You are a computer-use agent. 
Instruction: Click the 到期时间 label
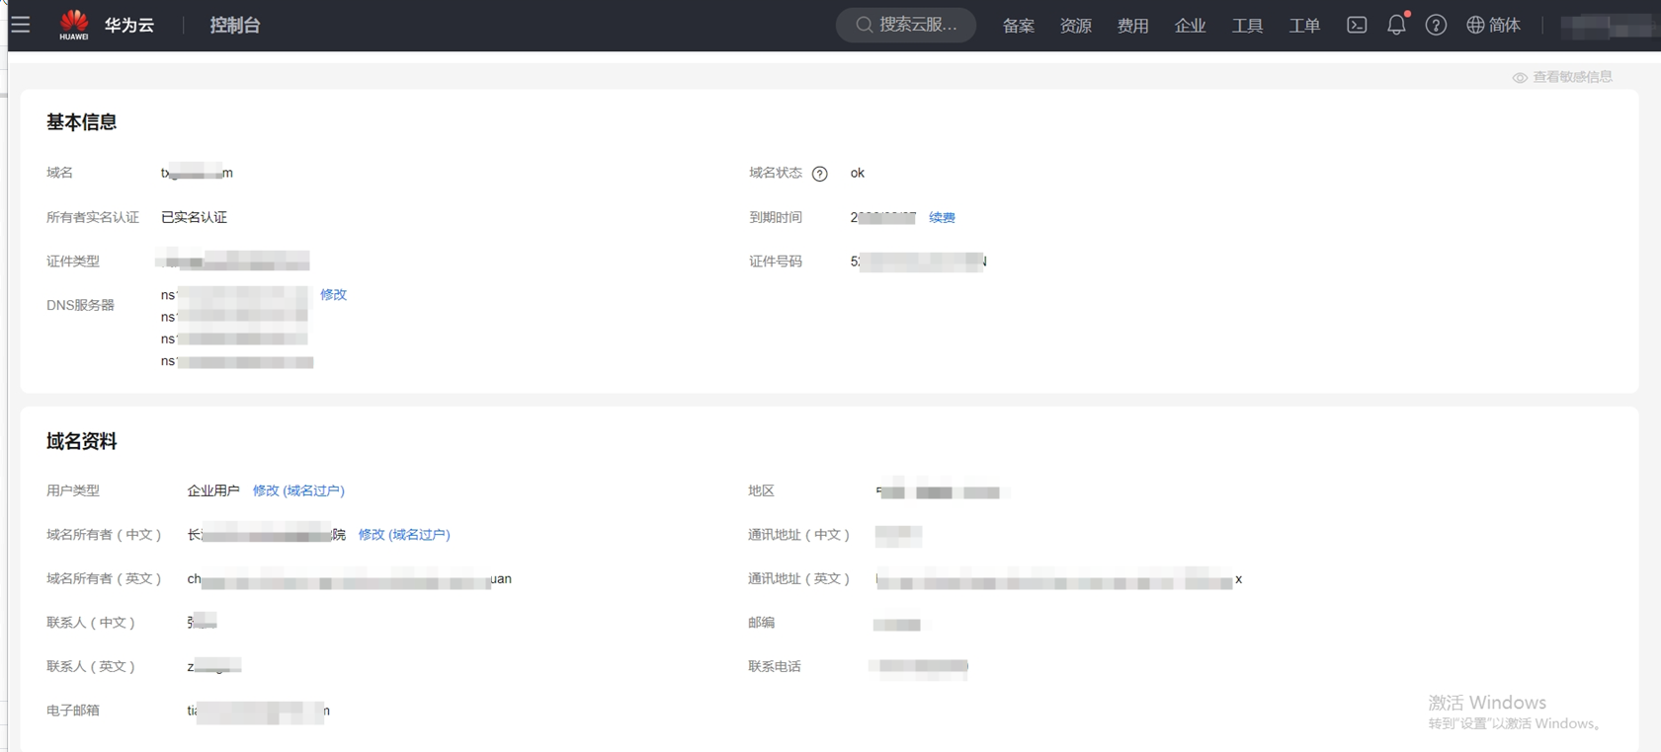point(776,217)
